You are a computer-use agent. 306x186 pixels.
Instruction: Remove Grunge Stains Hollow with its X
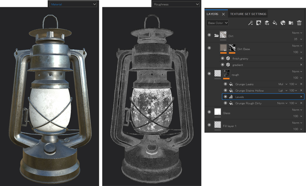click(x=301, y=91)
